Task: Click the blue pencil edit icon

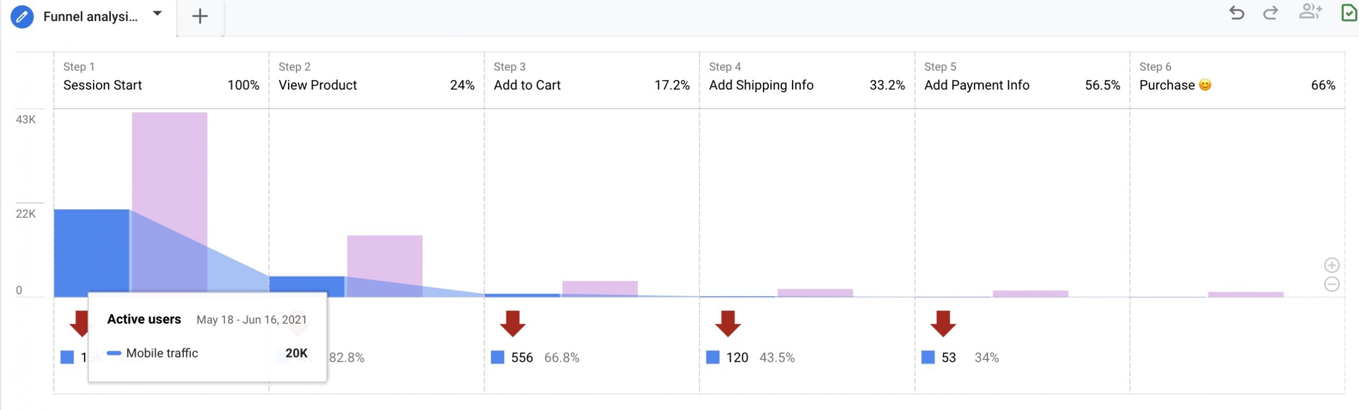Action: (x=22, y=17)
